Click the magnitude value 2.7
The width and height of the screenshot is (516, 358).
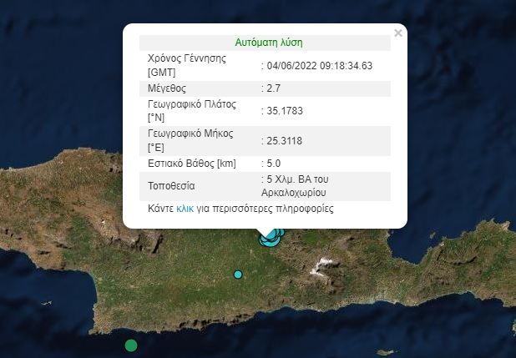[x=273, y=88]
